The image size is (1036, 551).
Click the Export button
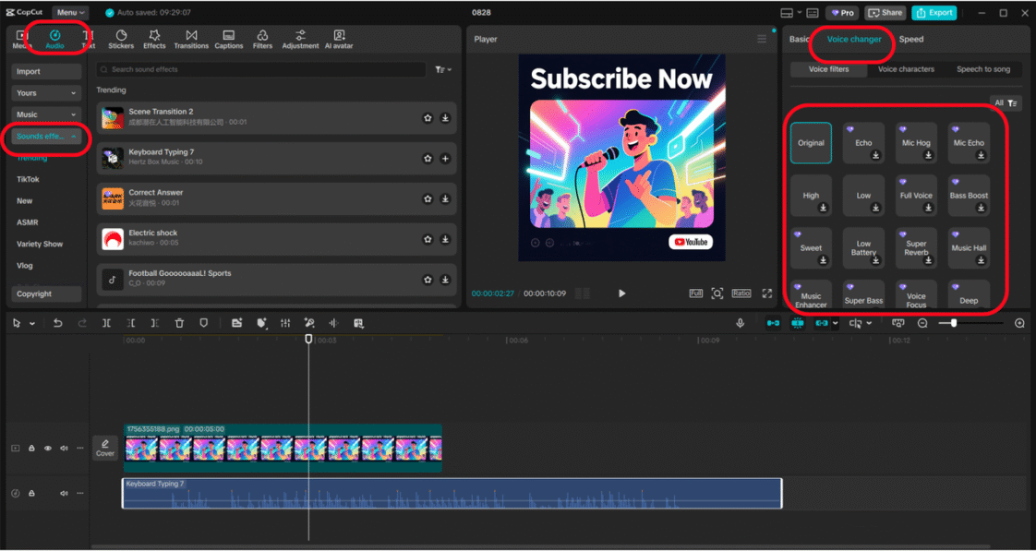934,13
